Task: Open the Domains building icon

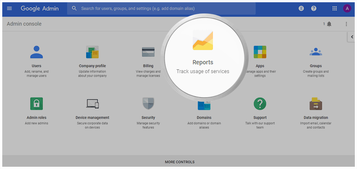Action: click(204, 106)
